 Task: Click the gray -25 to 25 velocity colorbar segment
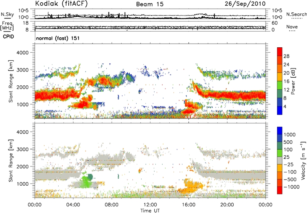click(280, 160)
